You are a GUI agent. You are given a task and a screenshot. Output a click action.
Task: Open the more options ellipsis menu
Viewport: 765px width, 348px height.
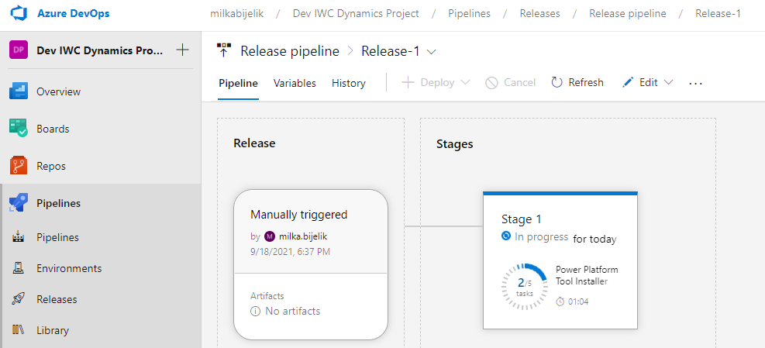coord(695,84)
